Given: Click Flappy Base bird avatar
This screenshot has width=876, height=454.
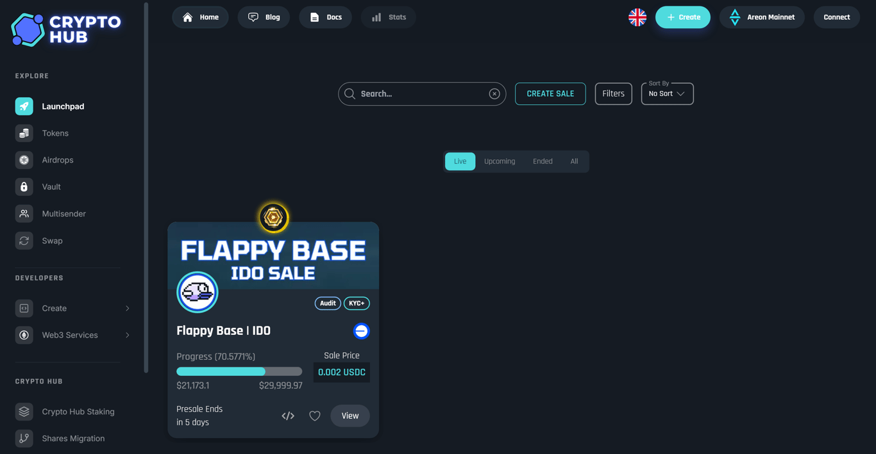Looking at the screenshot, I should click(x=198, y=292).
